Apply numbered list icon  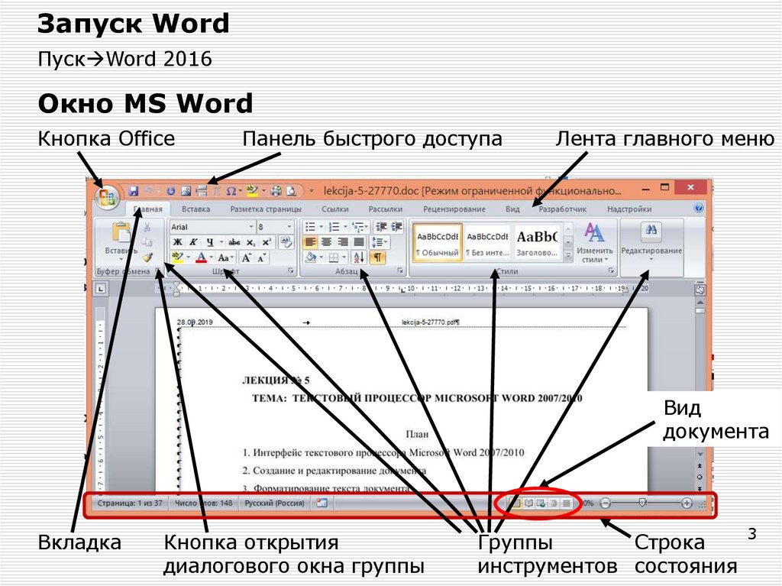334,227
